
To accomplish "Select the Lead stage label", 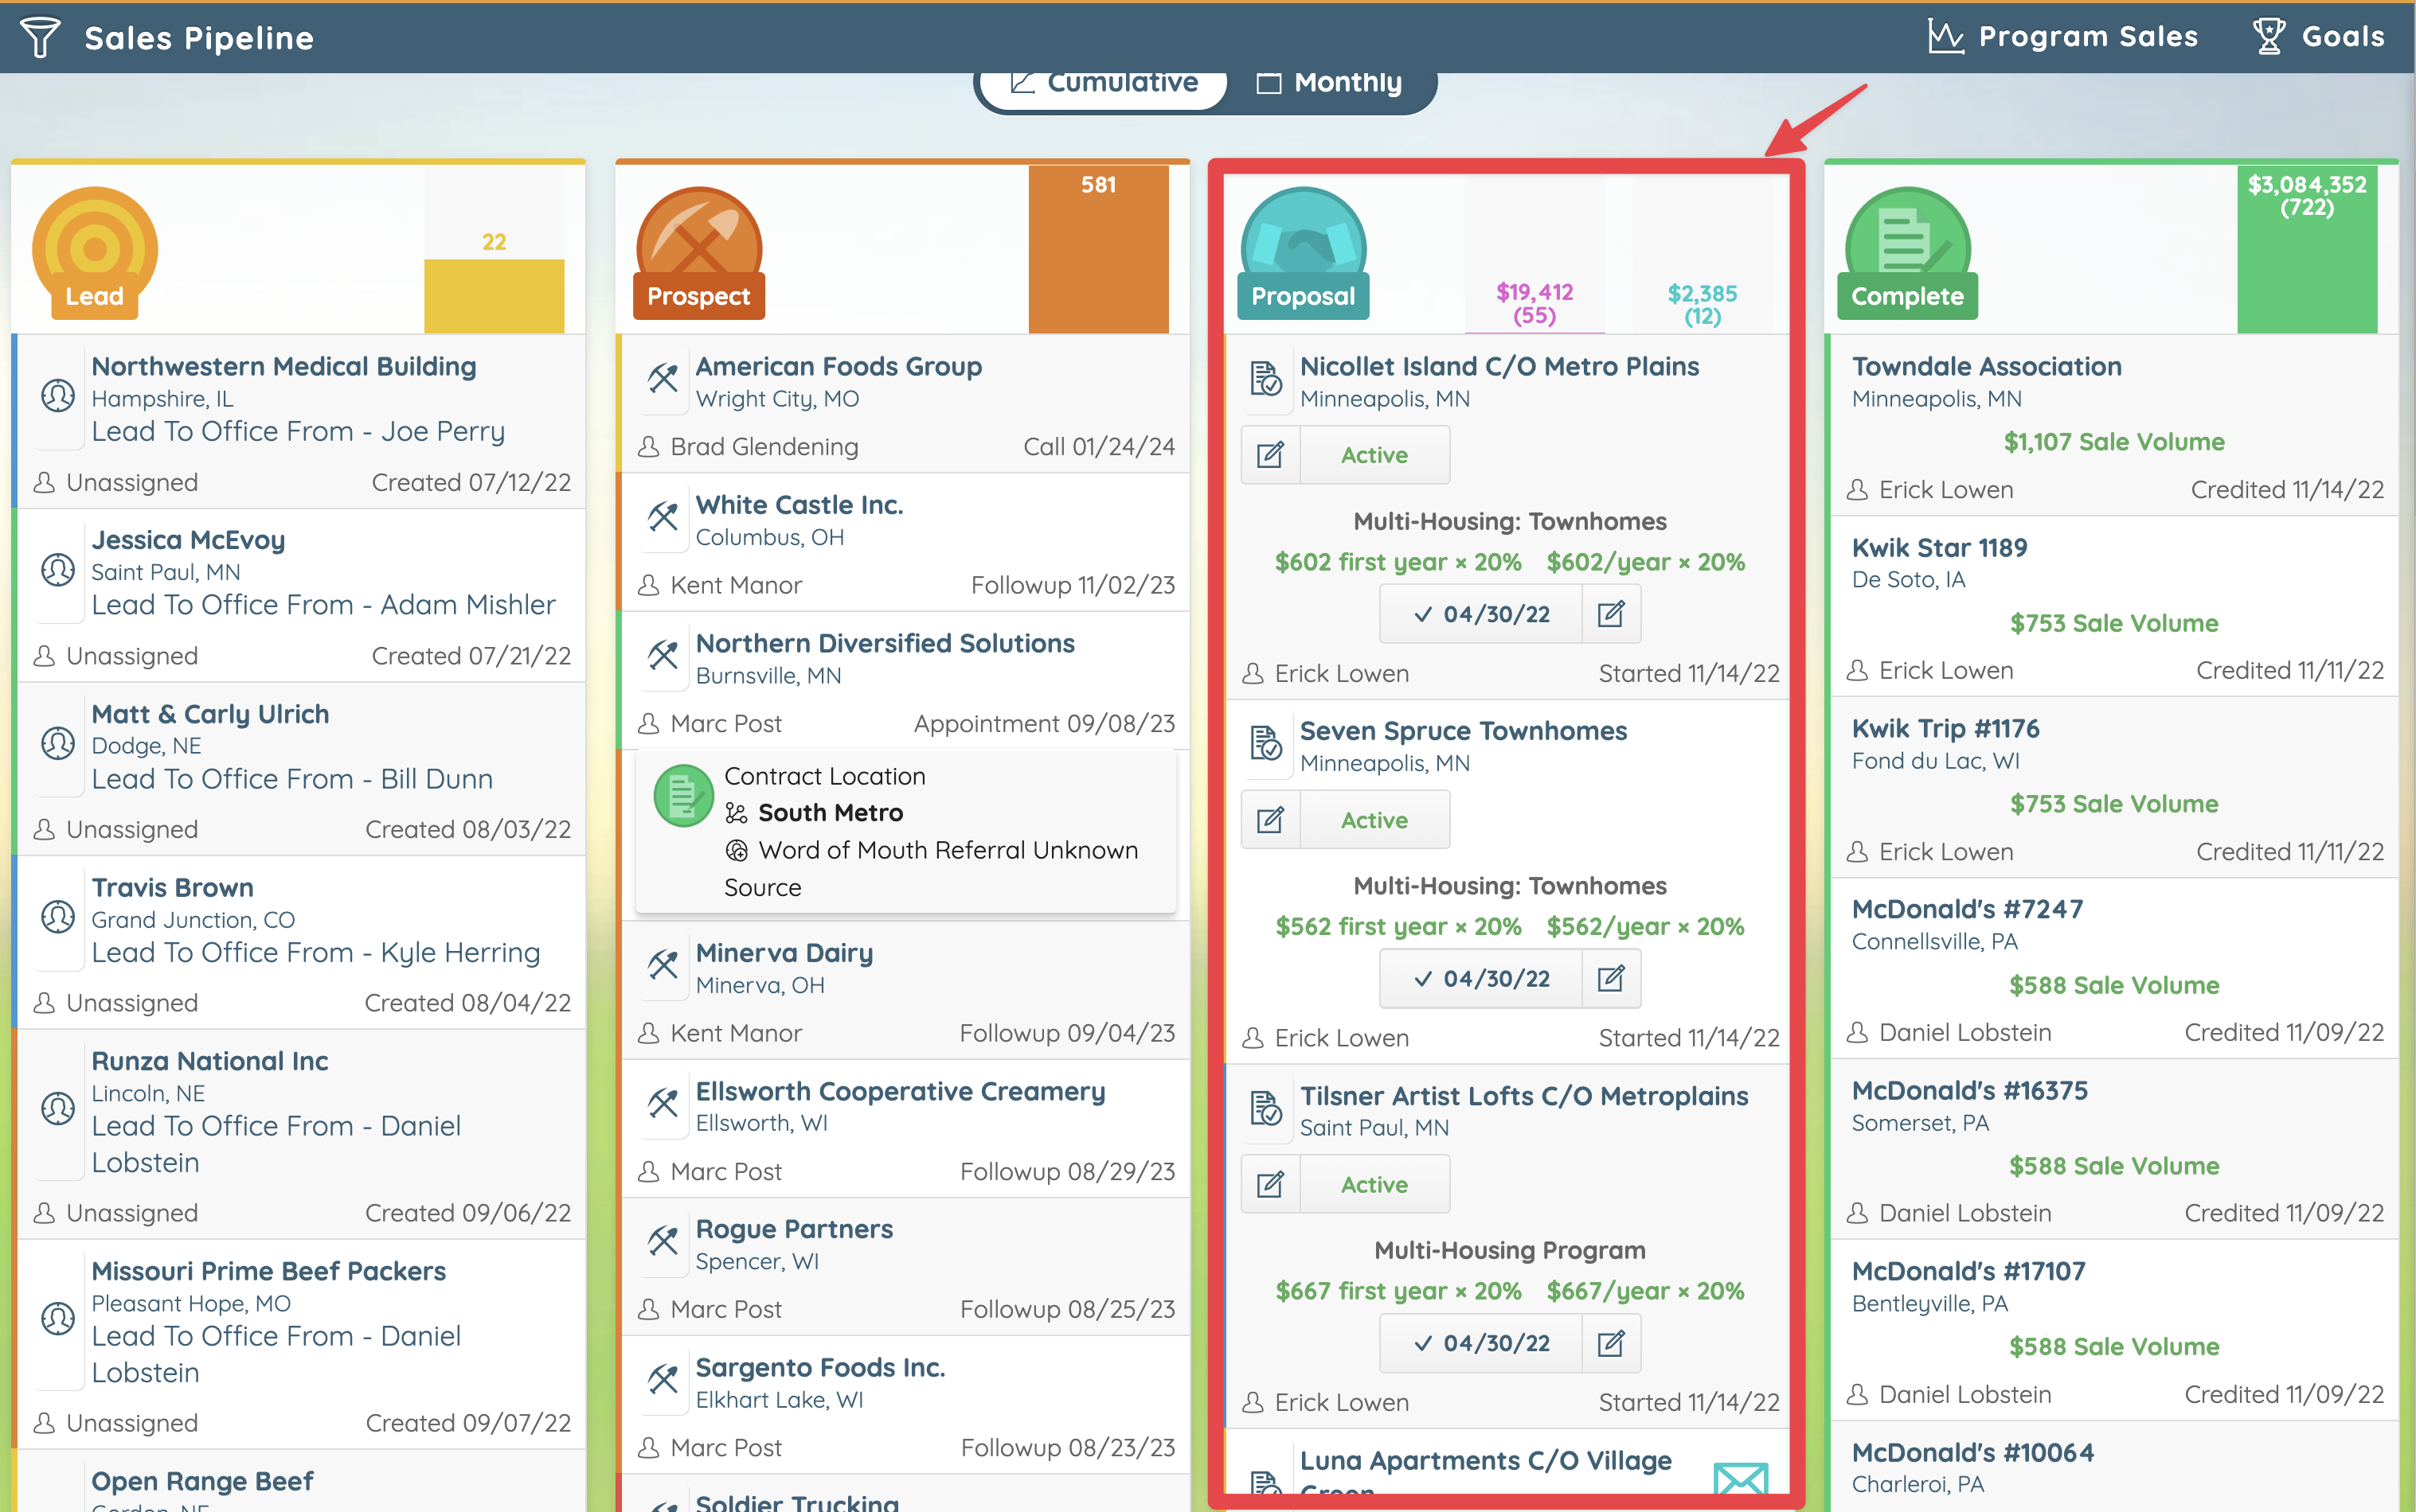I will coord(94,296).
